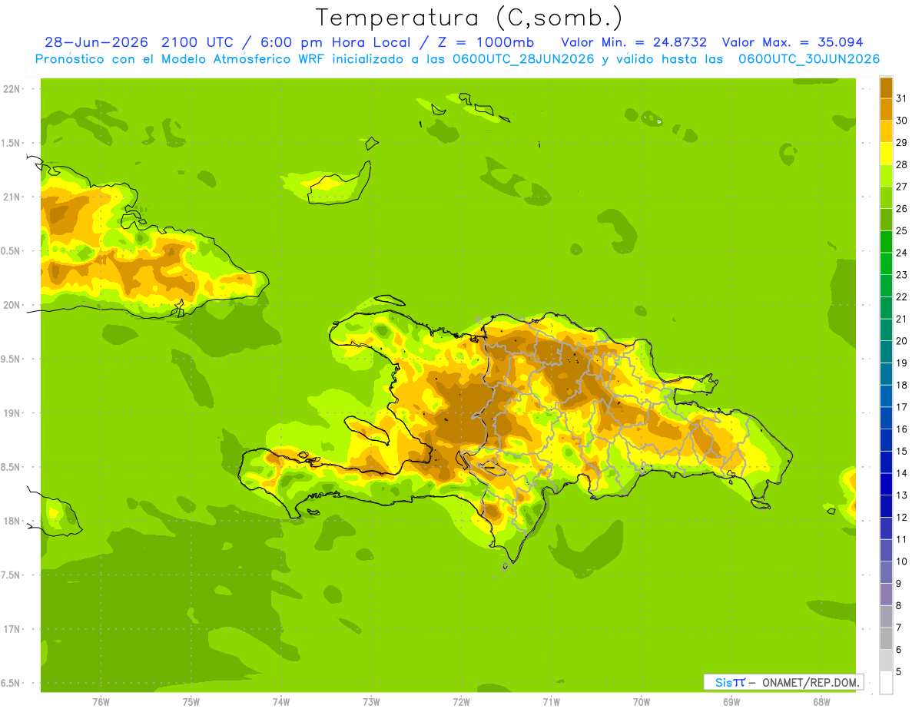Viewport: 922px width, 712px height.
Task: Click the "70W" longitude axis label
Action: [x=642, y=702]
